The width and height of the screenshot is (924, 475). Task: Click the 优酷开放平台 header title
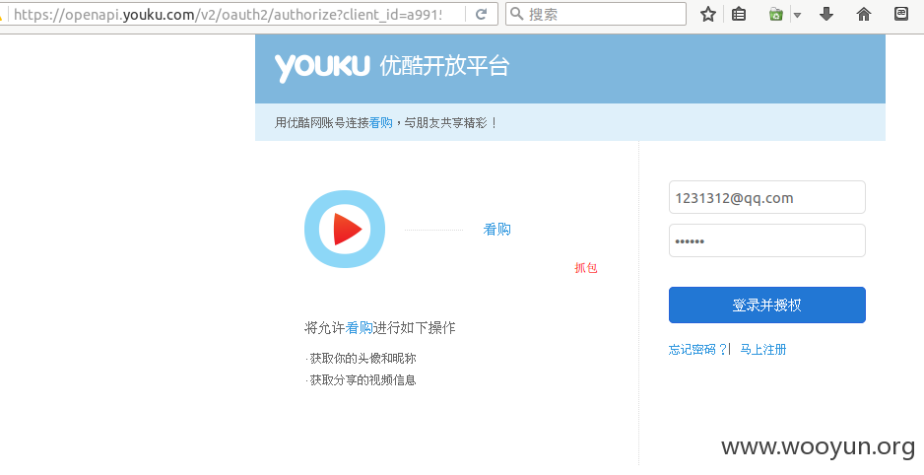point(444,66)
